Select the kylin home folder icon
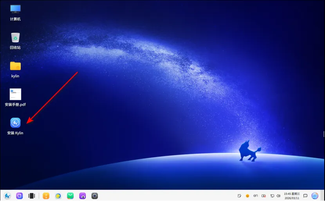 pyautogui.click(x=15, y=66)
